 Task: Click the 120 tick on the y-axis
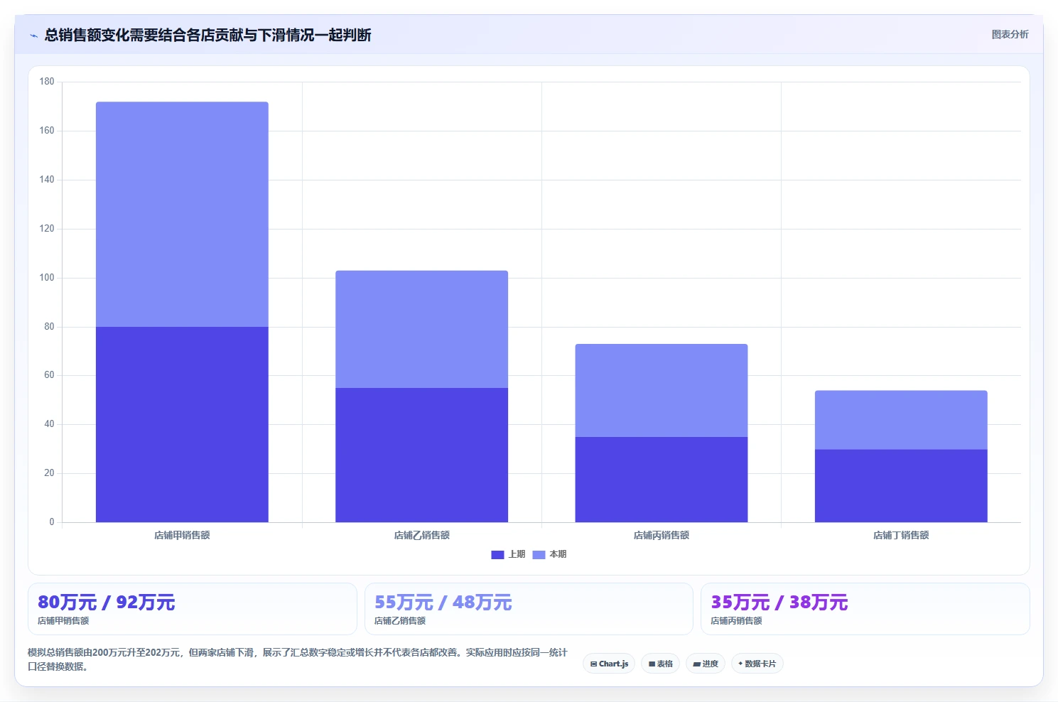47,229
